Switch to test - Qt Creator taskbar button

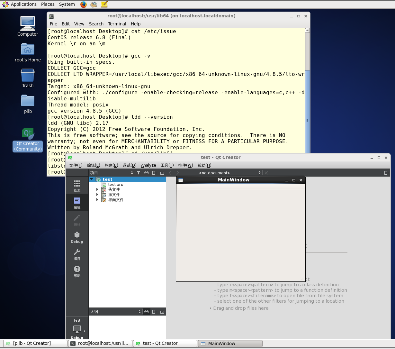[x=165, y=344]
